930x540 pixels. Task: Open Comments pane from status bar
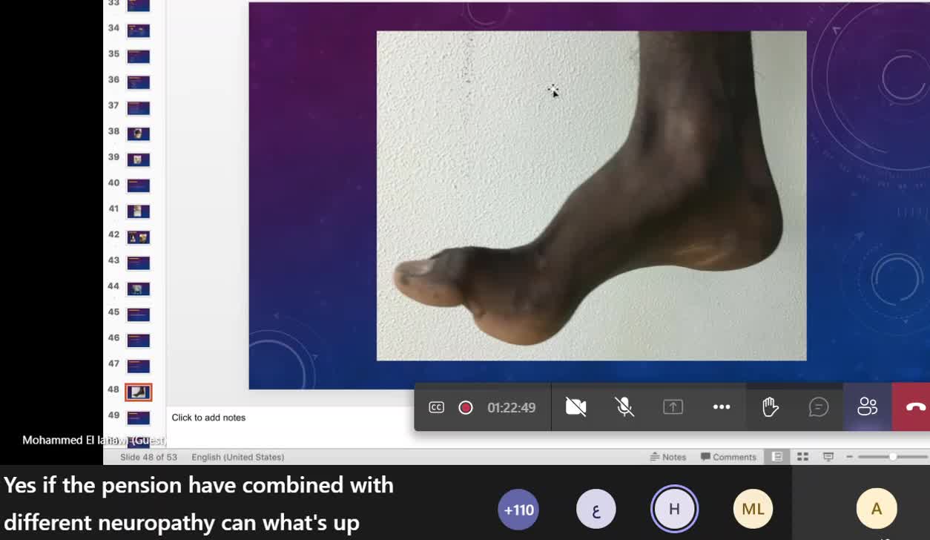coord(728,457)
